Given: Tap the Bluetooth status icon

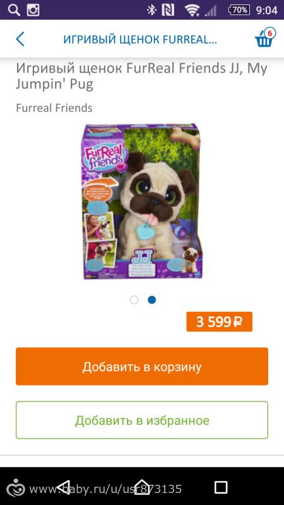Looking at the screenshot, I should click(151, 10).
